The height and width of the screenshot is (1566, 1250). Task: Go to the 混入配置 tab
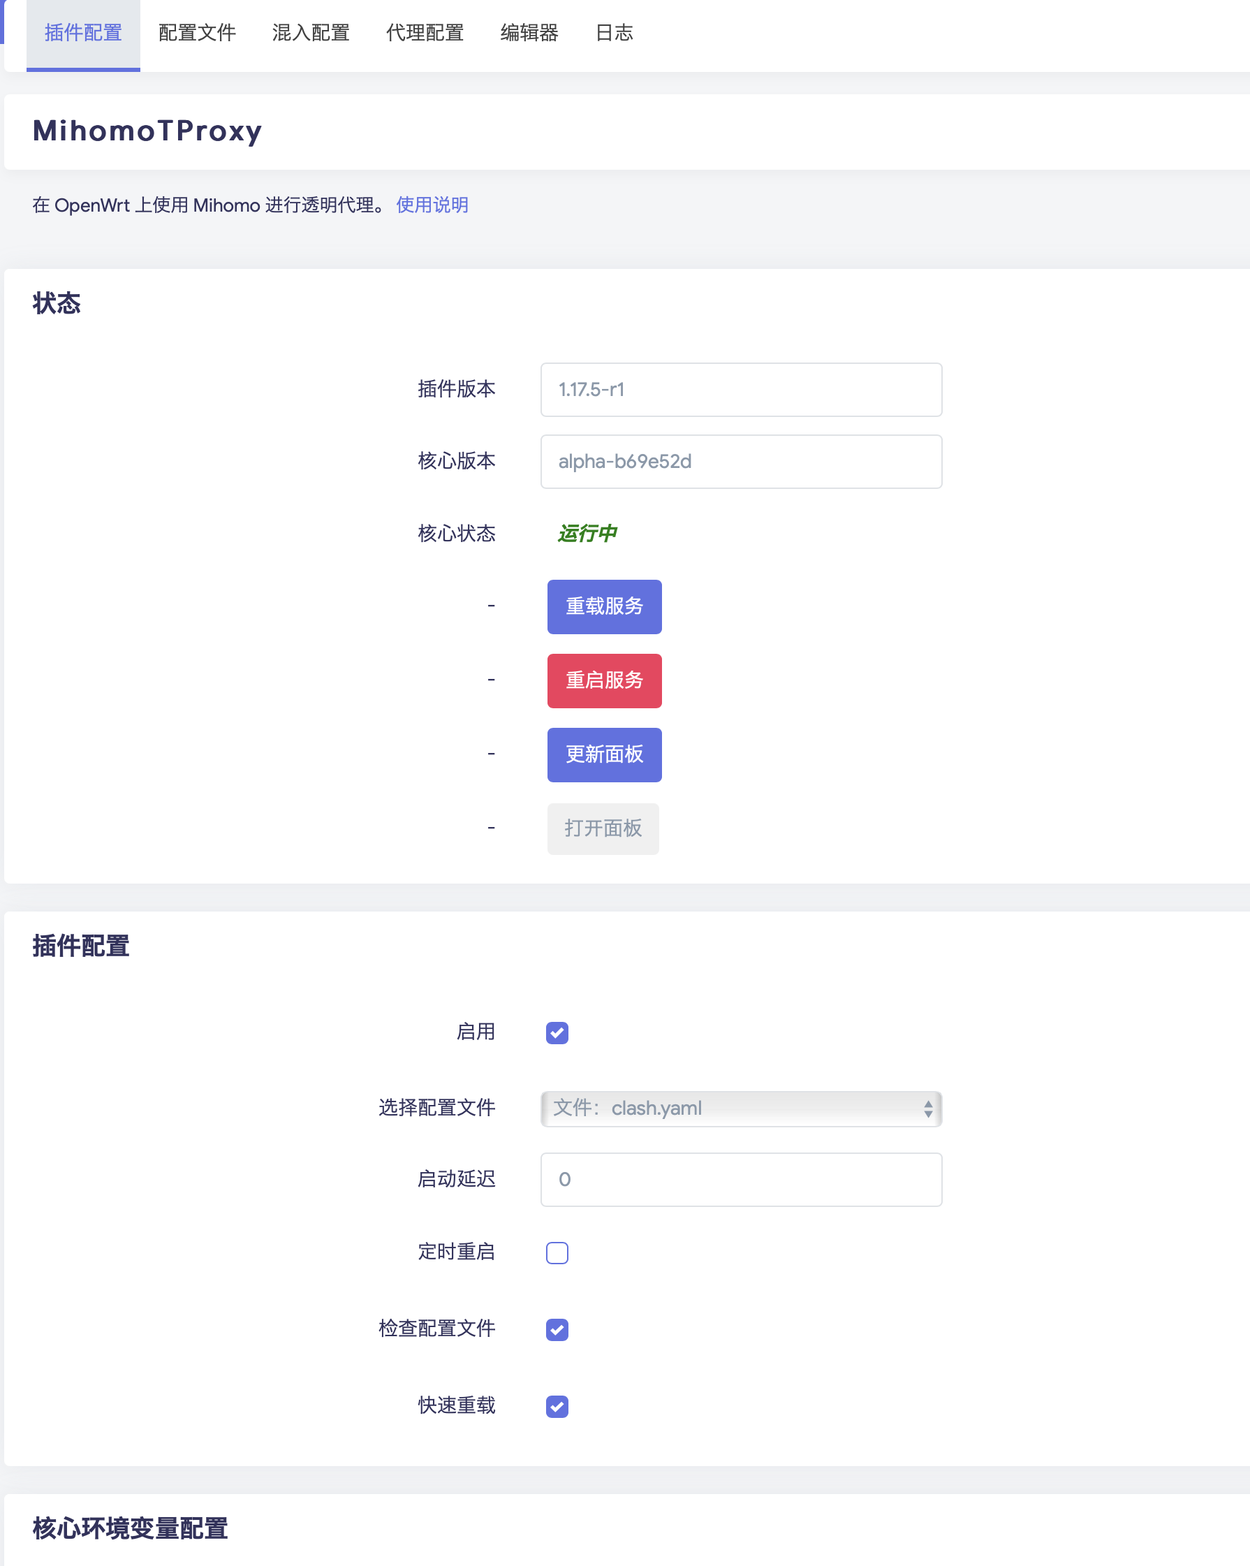click(311, 34)
